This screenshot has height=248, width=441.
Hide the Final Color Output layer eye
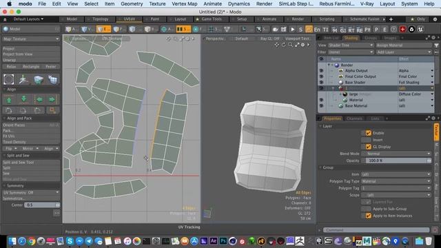(321, 76)
